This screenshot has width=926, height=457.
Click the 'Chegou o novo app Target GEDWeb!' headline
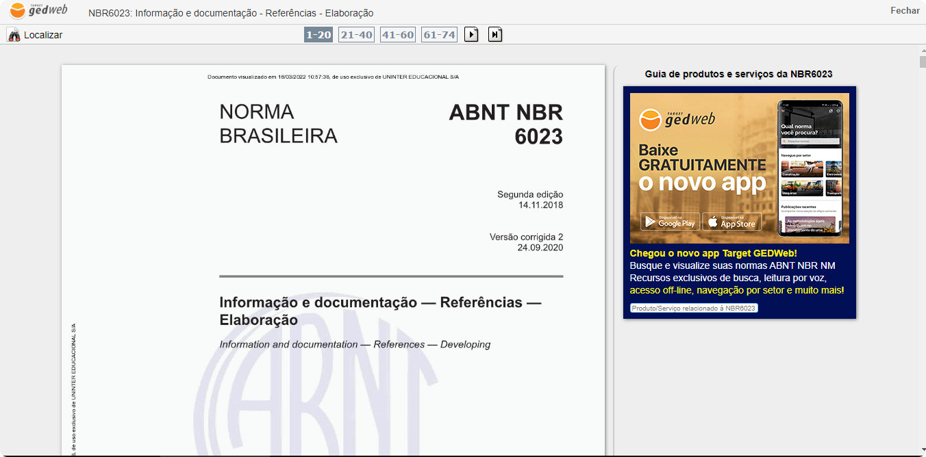pyautogui.click(x=714, y=253)
